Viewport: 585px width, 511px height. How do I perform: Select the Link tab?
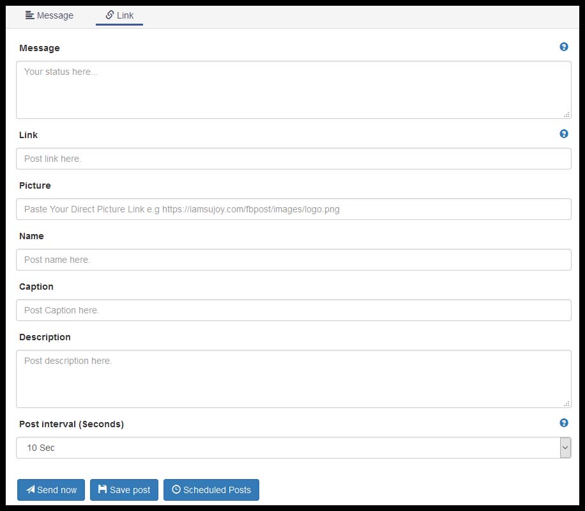[119, 15]
